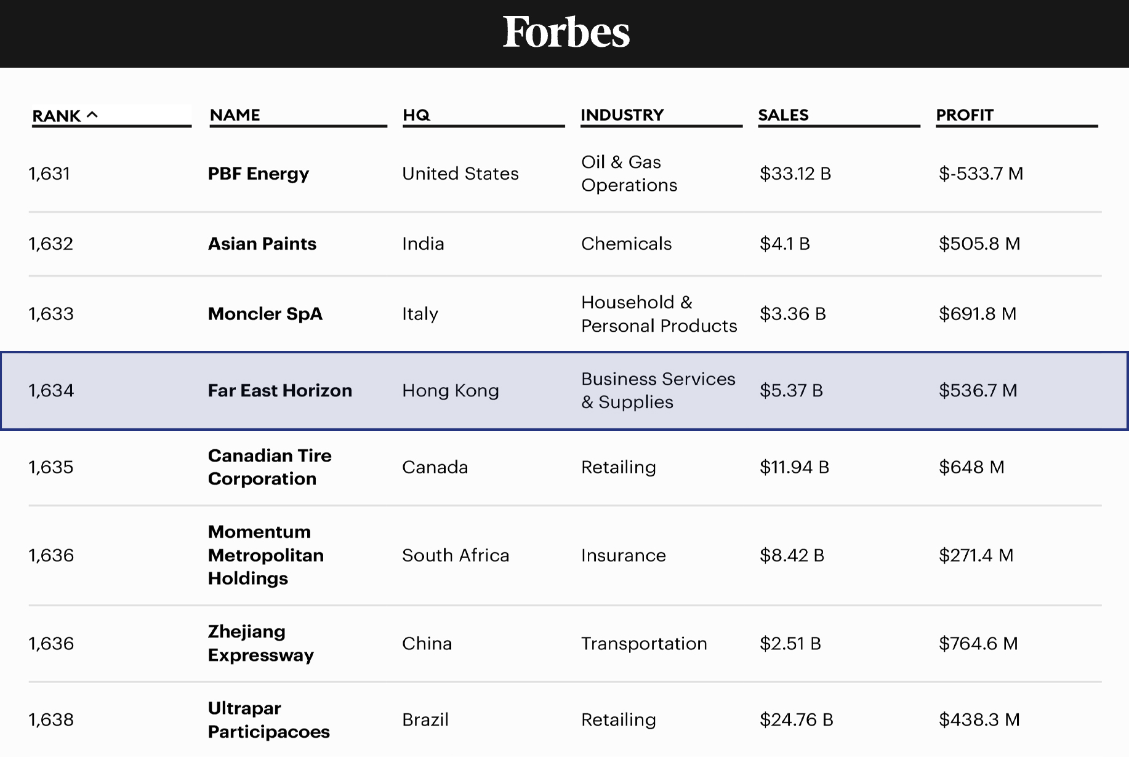Open Momentum Metropolitan Holdings profile
Image resolution: width=1129 pixels, height=757 pixels.
265,555
